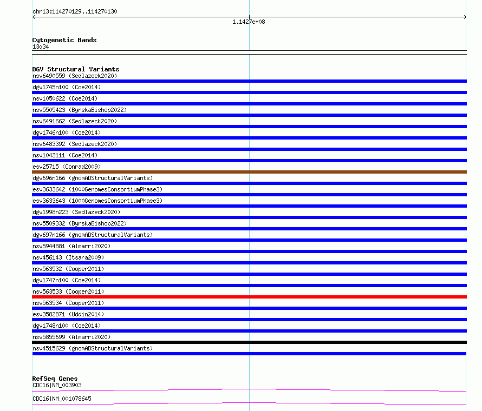Open variant nsv1050622 (Coe2014) label
The width and height of the screenshot is (482, 411).
[x=65, y=98]
